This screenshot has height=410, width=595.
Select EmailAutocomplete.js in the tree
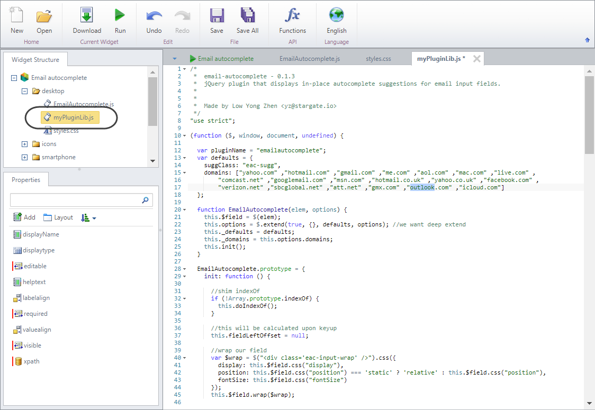pyautogui.click(x=79, y=104)
